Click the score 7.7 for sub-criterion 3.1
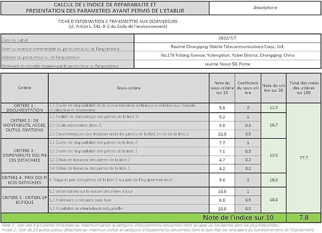 (x=222, y=142)
